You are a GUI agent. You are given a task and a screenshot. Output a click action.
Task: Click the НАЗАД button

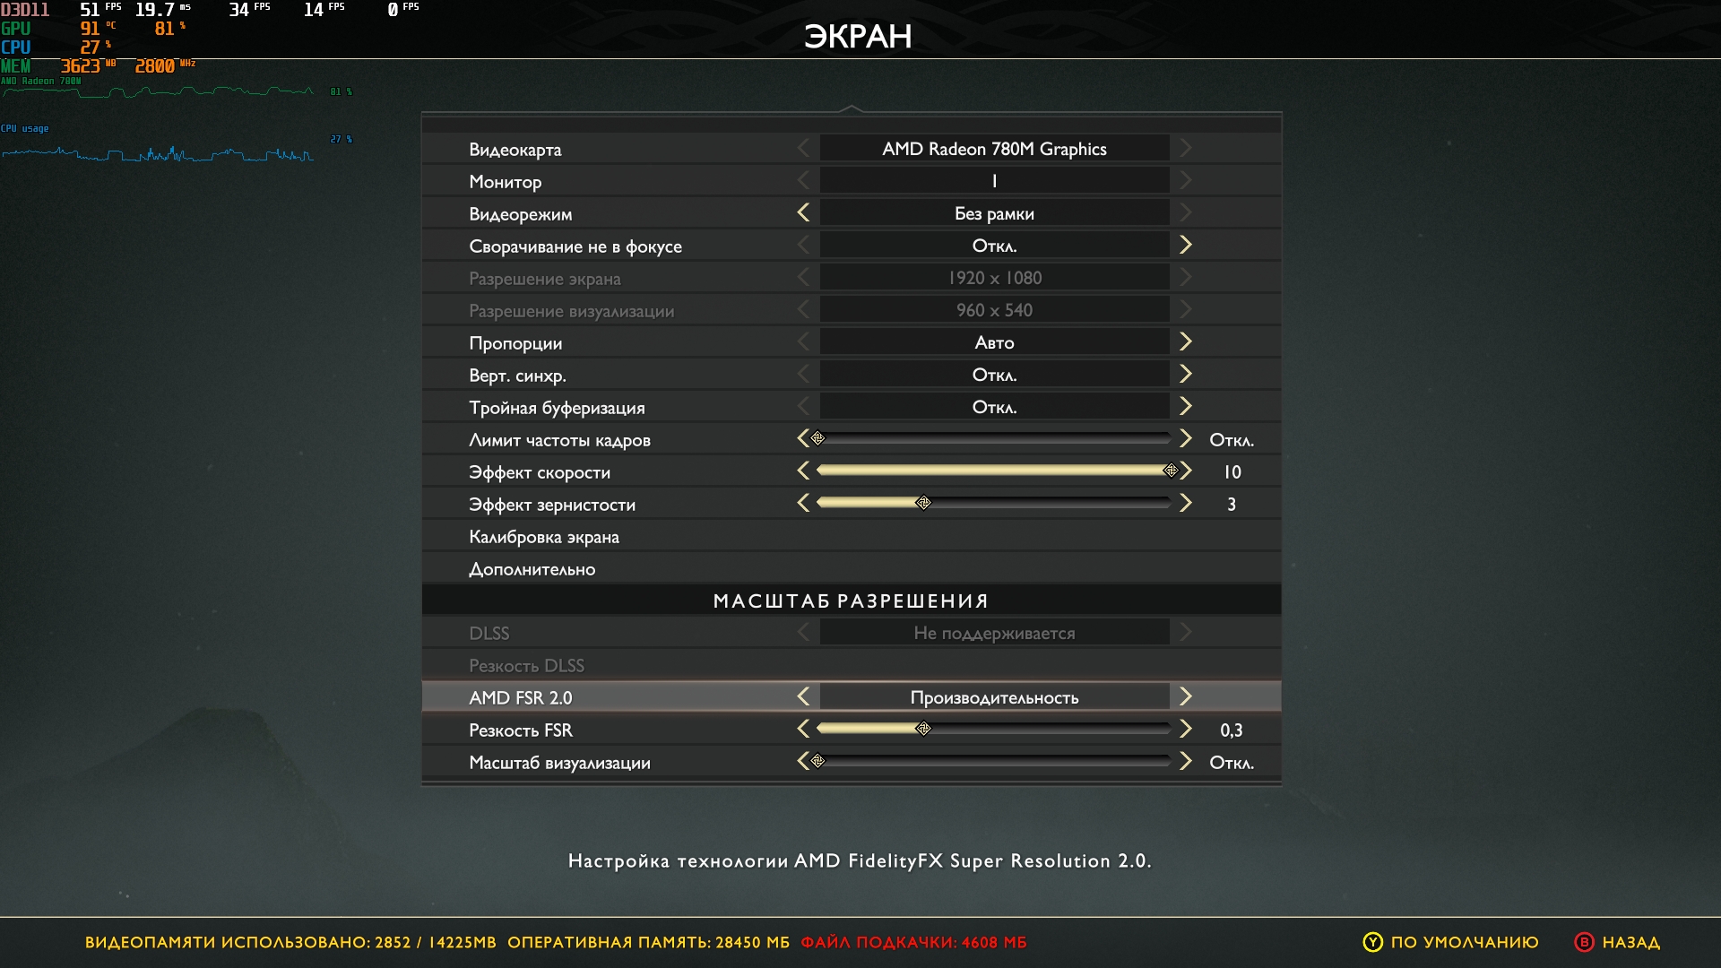pos(1630,942)
